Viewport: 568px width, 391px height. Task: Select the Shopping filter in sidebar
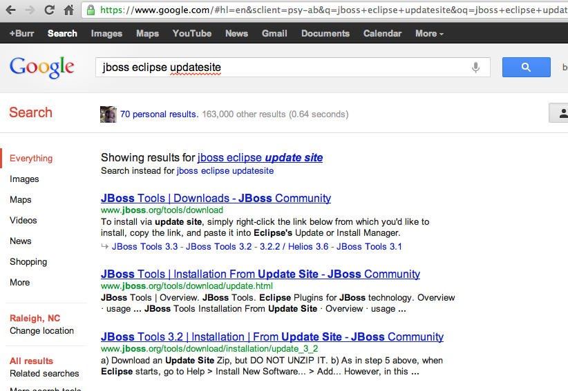(28, 261)
